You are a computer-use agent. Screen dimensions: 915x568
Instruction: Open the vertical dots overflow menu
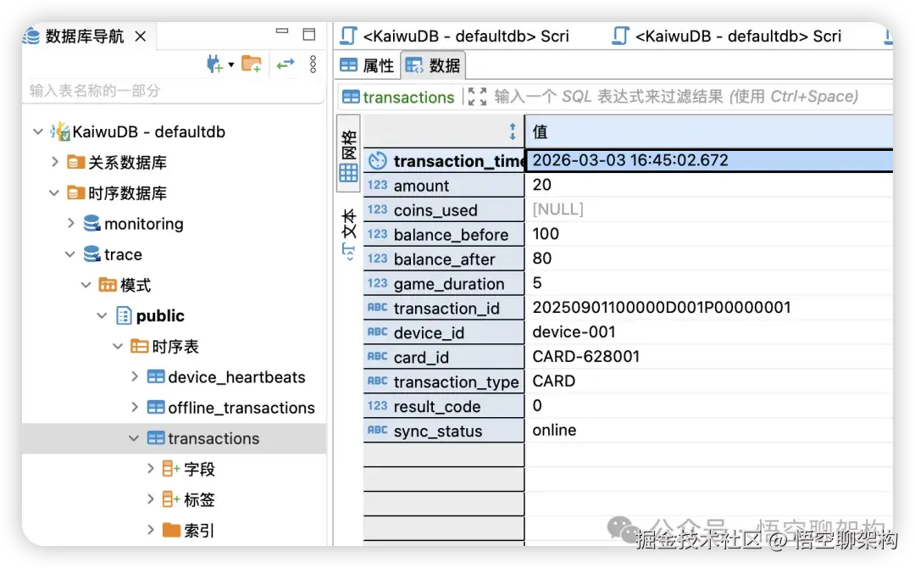pyautogui.click(x=313, y=64)
